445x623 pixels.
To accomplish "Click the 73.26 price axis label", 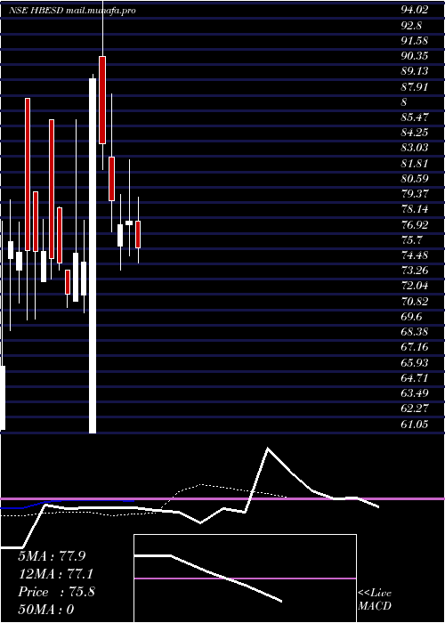I will pyautogui.click(x=415, y=271).
